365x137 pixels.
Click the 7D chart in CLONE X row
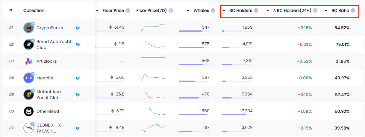pos(153,128)
